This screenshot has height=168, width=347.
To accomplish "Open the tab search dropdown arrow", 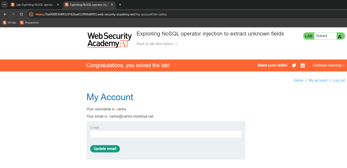I will [x=4, y=4].
